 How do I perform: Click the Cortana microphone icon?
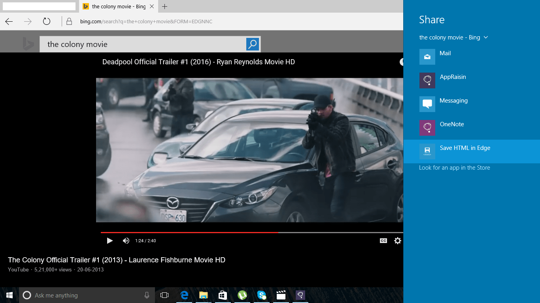point(147,295)
